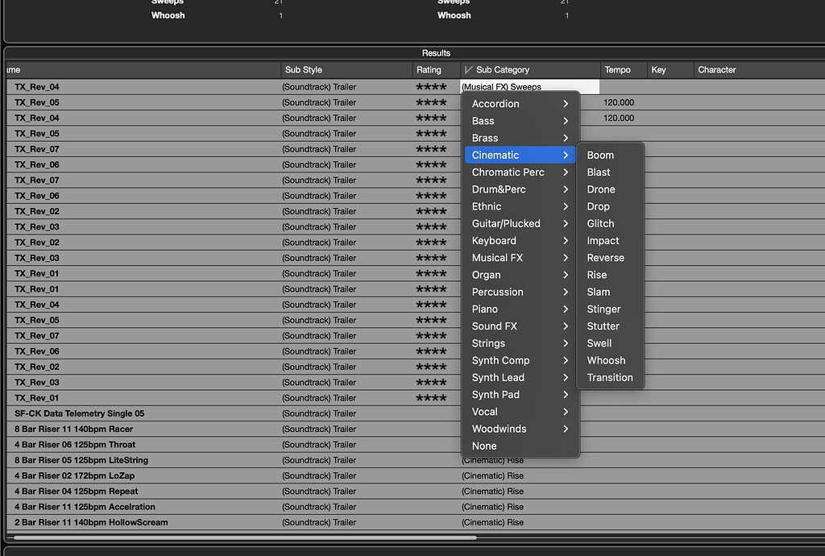825x556 pixels.
Task: Choose Boom from the Cinematic submenu
Action: 600,155
